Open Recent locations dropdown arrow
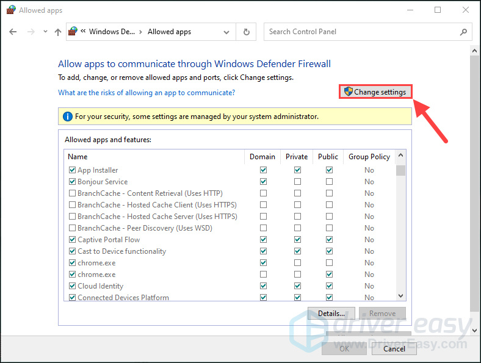 pos(44,32)
